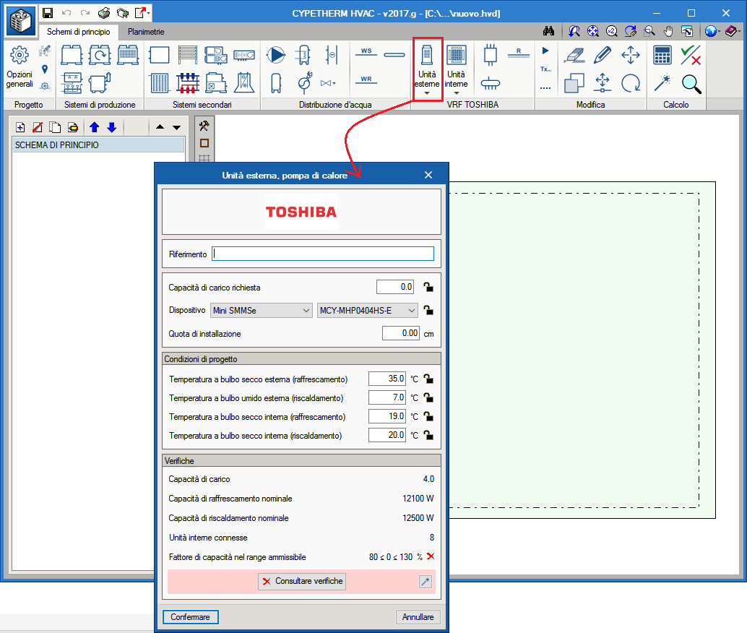This screenshot has width=747, height=633.
Task: Click the 20.0 °C indoor heating temperature field
Action: coord(387,435)
